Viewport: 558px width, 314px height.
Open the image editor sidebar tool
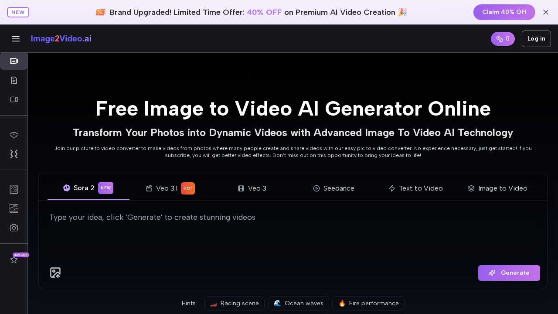point(14,189)
